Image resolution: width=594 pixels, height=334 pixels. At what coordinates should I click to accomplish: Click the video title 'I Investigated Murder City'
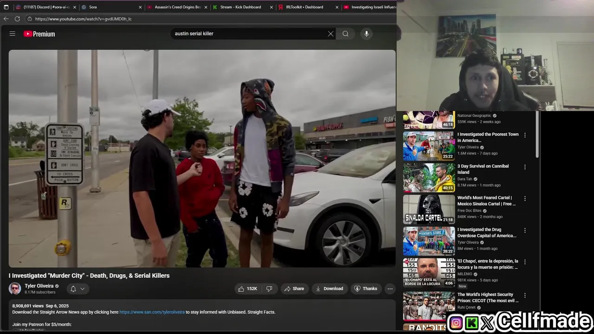pos(89,276)
